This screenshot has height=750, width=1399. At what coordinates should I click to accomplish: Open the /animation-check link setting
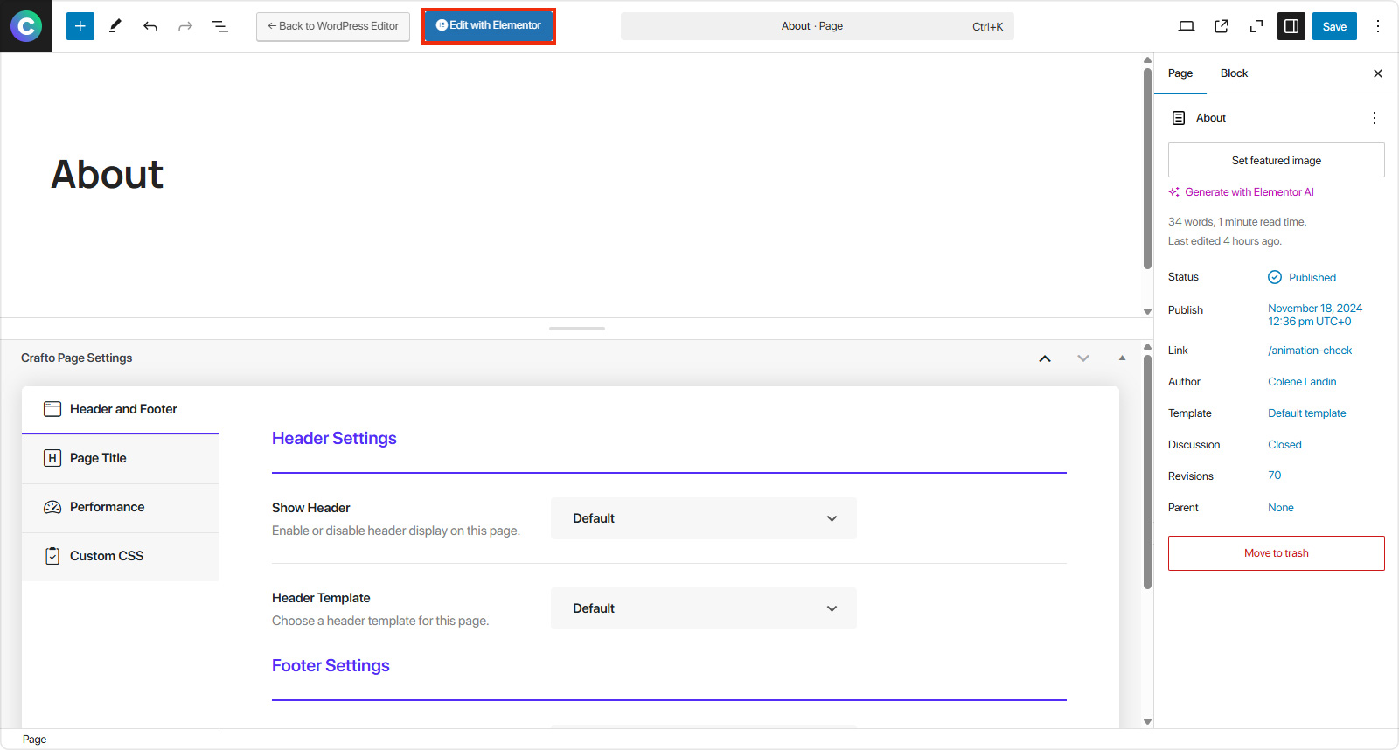1310,351
